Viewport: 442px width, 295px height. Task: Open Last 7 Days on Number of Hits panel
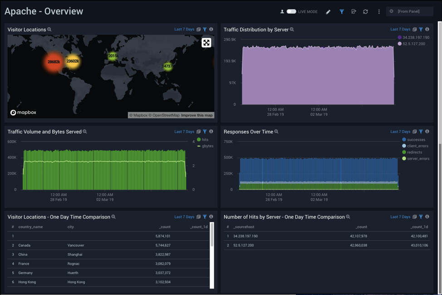tap(400, 216)
